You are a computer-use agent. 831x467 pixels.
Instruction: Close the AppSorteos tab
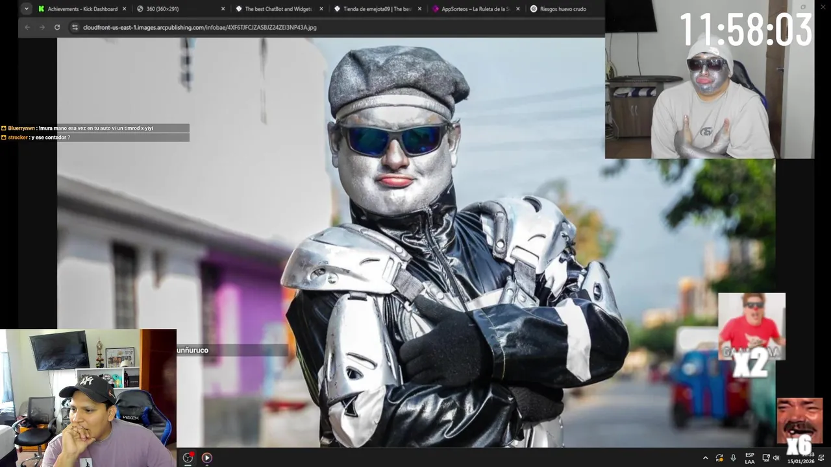click(x=518, y=9)
